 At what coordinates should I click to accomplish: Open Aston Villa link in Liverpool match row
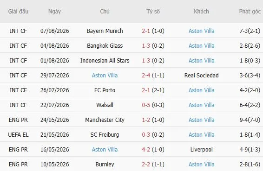point(105,150)
